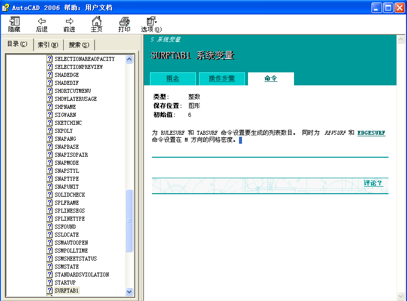Select the 命令 (Commands) tab

tap(270, 78)
